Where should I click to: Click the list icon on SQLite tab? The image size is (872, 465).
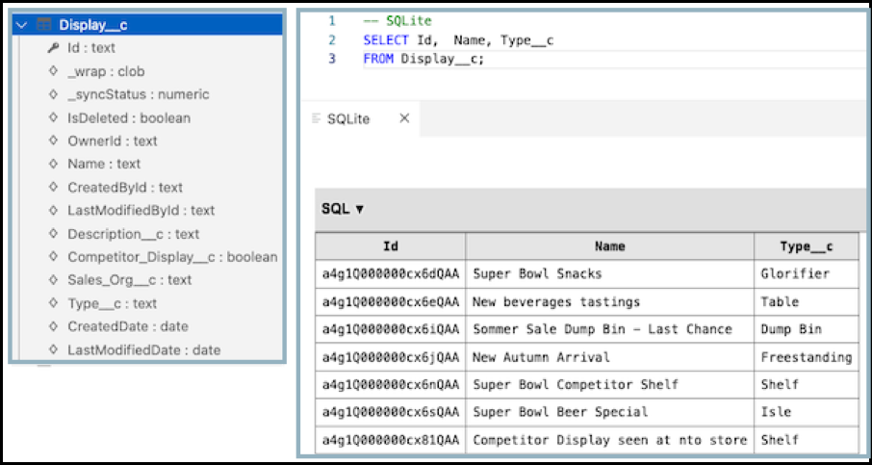317,118
